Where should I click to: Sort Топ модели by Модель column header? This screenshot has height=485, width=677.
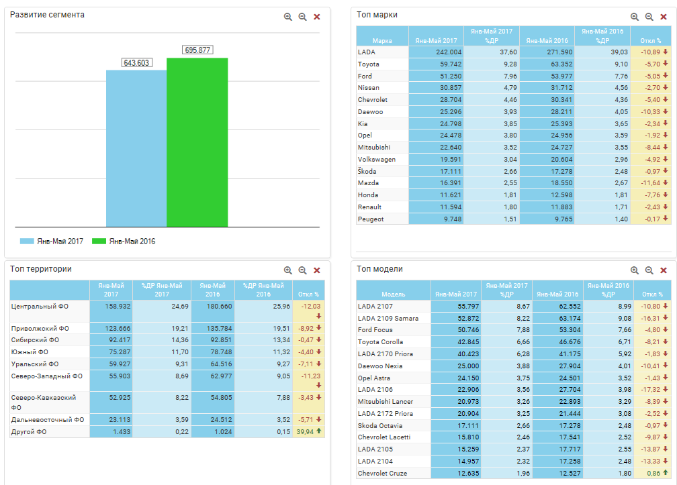click(x=393, y=294)
